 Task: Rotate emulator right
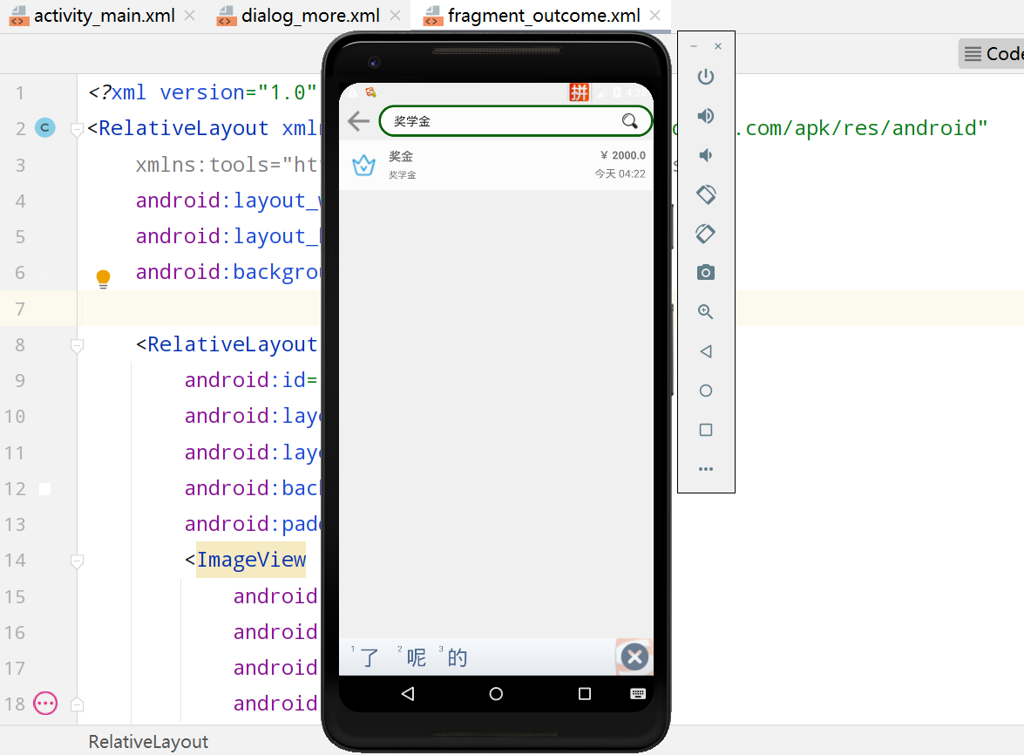pyautogui.click(x=705, y=234)
